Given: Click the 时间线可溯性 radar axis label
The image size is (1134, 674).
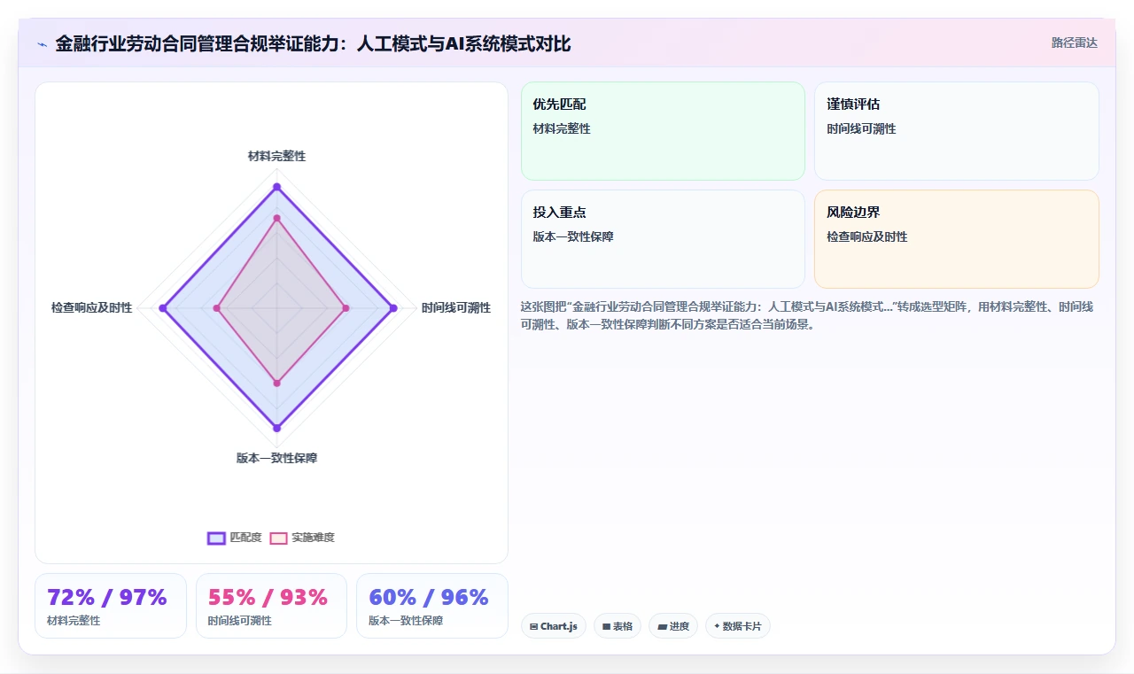Looking at the screenshot, I should click(456, 308).
